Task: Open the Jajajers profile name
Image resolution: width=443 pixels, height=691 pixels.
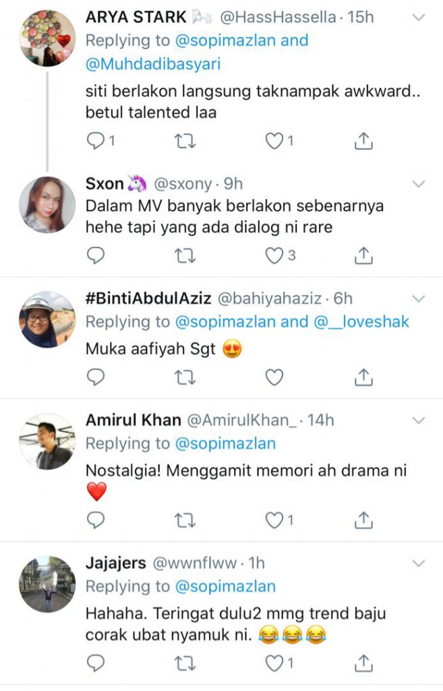Action: (x=115, y=563)
